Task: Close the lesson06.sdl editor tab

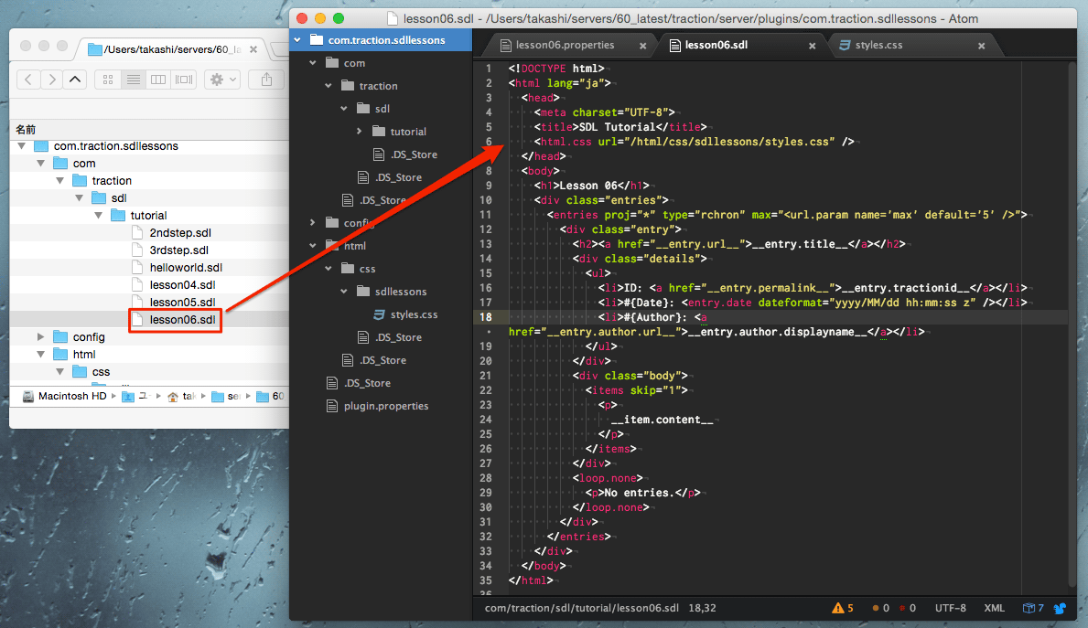Action: (x=810, y=45)
